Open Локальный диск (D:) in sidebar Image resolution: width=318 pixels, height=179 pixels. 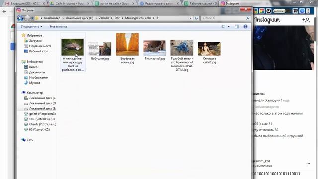(40, 103)
